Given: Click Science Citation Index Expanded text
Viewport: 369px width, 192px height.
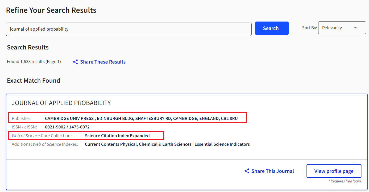Looking at the screenshot, I should (x=117, y=136).
